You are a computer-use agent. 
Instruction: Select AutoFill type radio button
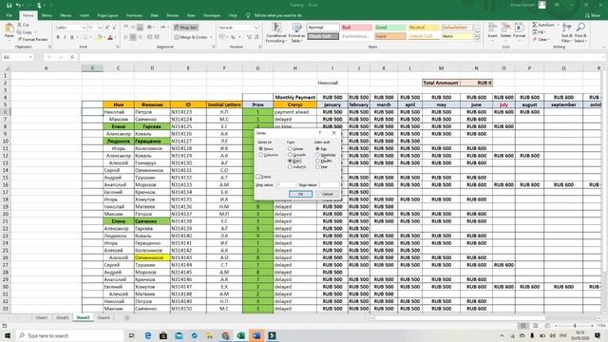(290, 167)
